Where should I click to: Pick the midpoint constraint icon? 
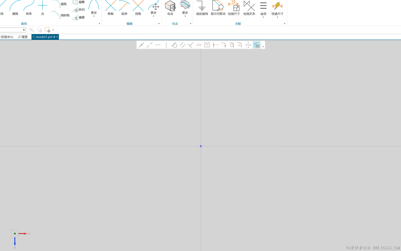point(215,45)
